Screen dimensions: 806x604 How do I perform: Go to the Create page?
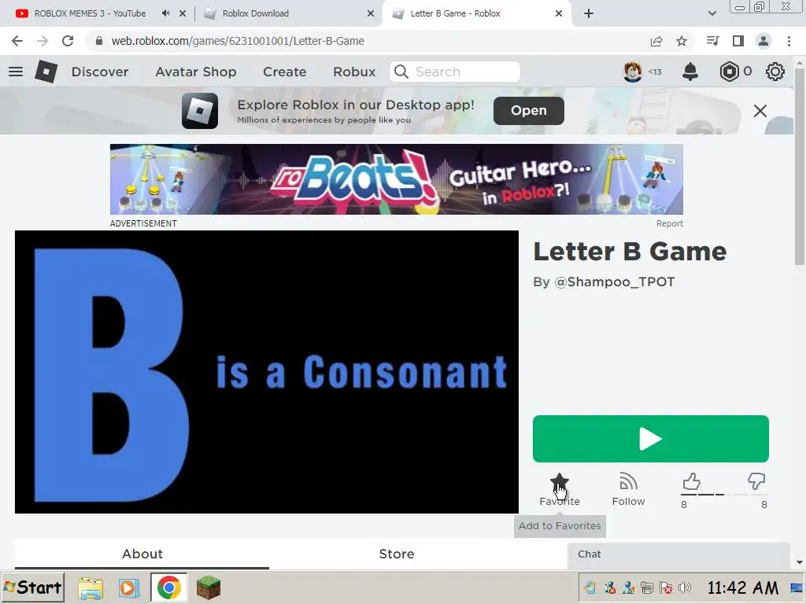(284, 72)
